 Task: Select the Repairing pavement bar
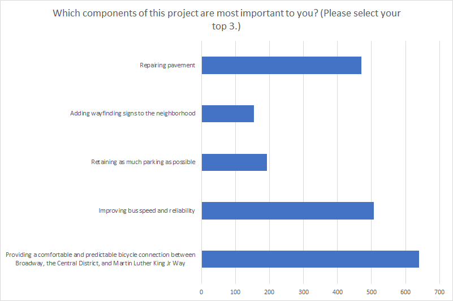[x=281, y=66]
